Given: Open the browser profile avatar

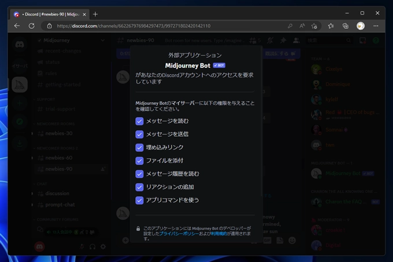Looking at the screenshot, I should [x=361, y=26].
